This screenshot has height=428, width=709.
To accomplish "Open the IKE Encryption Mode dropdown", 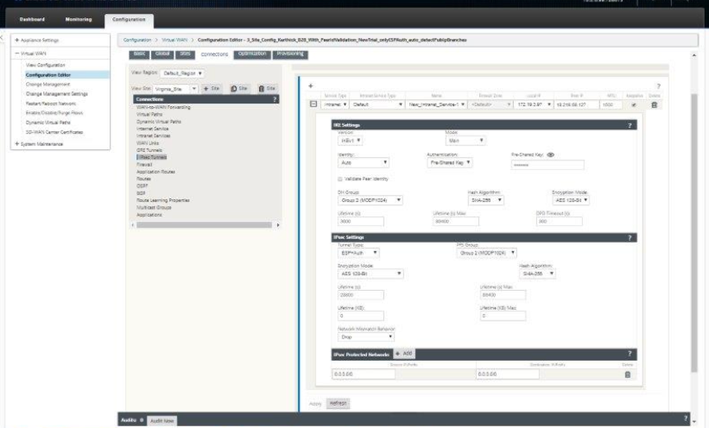I will (571, 200).
